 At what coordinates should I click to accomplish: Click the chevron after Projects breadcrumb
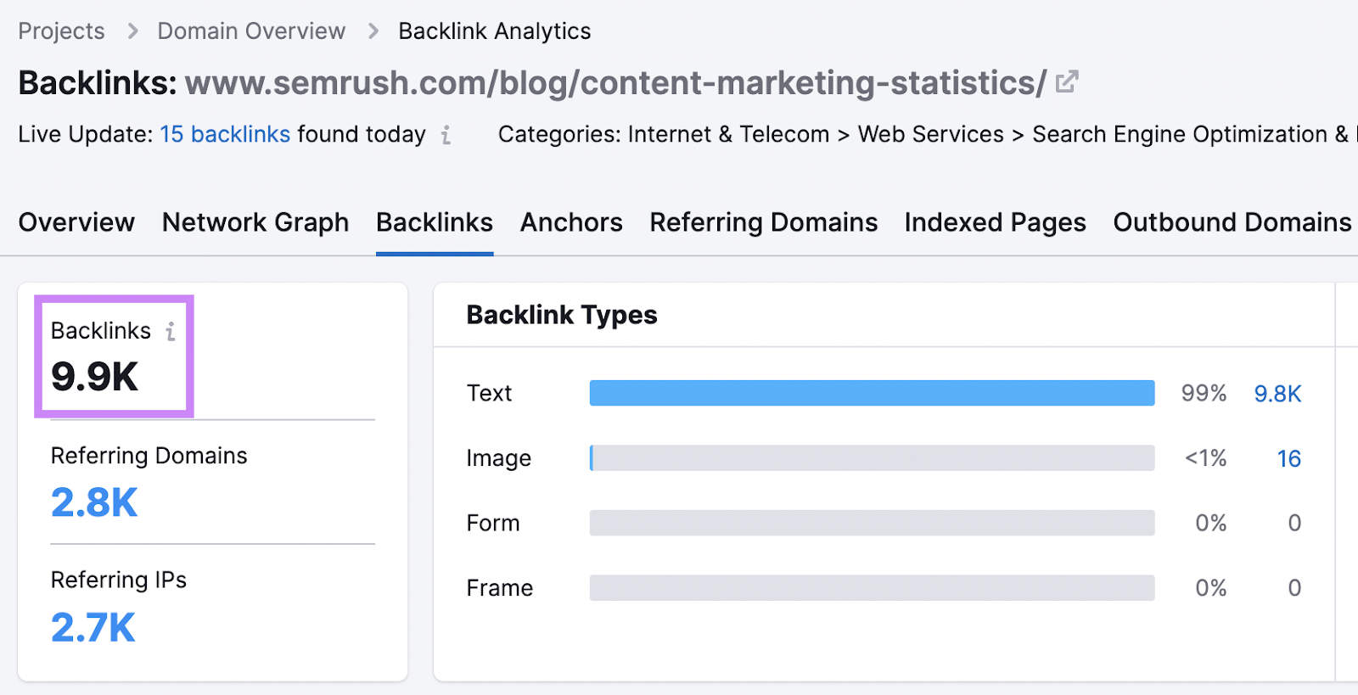(x=132, y=31)
